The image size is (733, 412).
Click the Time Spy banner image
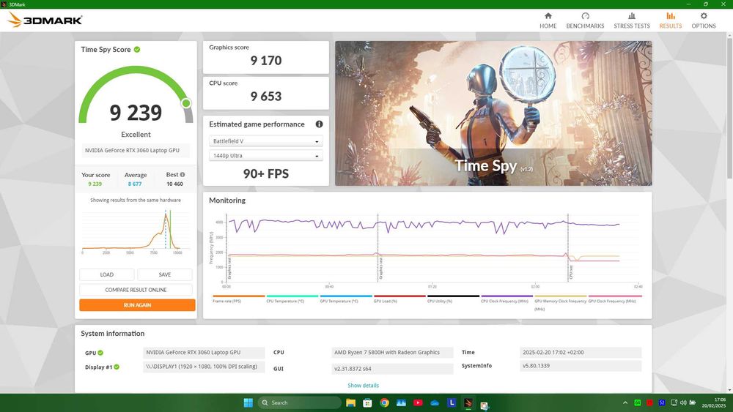[493, 113]
